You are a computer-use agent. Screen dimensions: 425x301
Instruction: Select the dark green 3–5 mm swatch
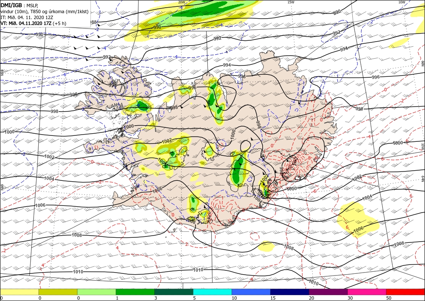[x=174, y=292]
